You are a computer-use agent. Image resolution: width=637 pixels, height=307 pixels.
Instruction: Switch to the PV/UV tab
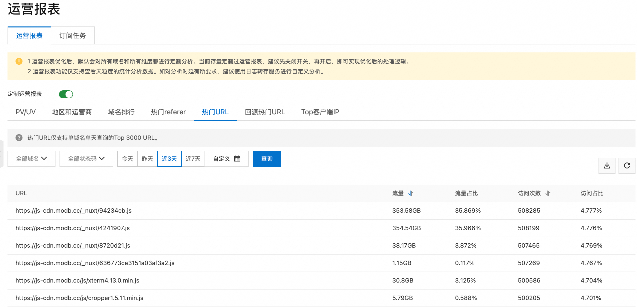25,112
